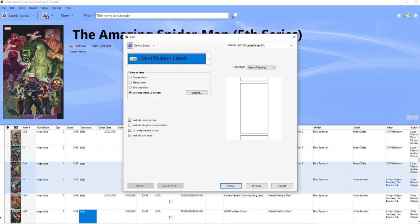420x224 pixels.
Task: Expand the add item dropdown arrow
Action: click(x=52, y=16)
